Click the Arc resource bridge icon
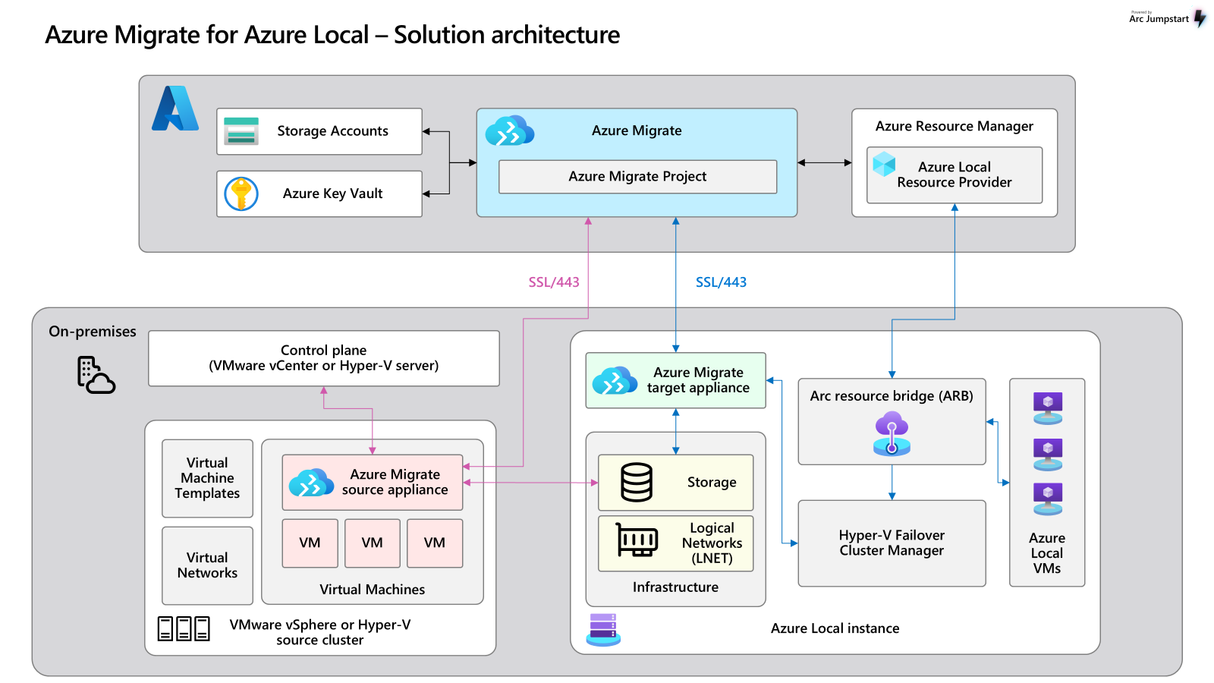The width and height of the screenshot is (1214, 683). (892, 433)
